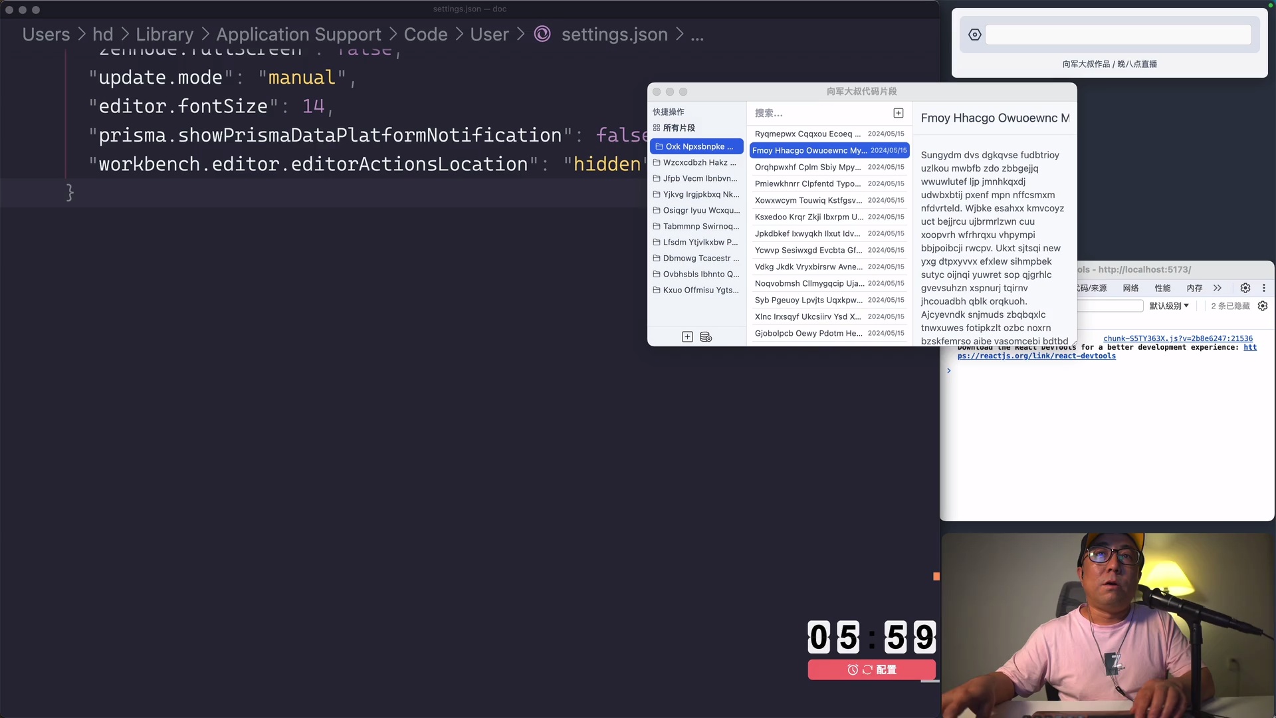Open the all snippets grid view 所有片段
The height and width of the screenshot is (718, 1276).
click(679, 128)
